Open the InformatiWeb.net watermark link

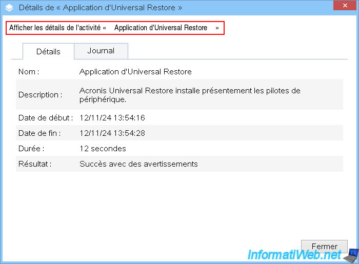[x=294, y=255]
